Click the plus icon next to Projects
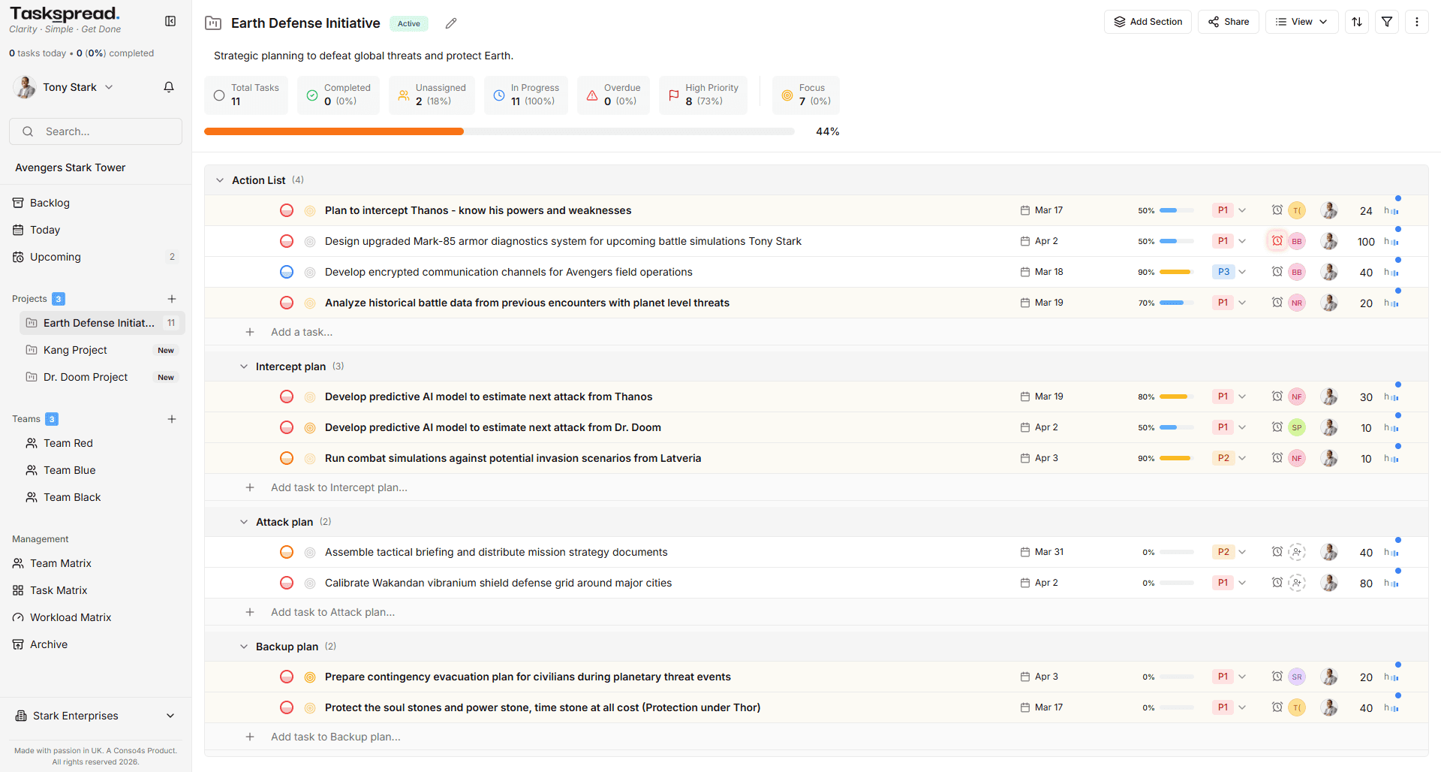1441x772 pixels. 172,299
